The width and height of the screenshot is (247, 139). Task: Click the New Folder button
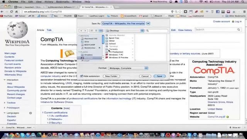[111, 76]
